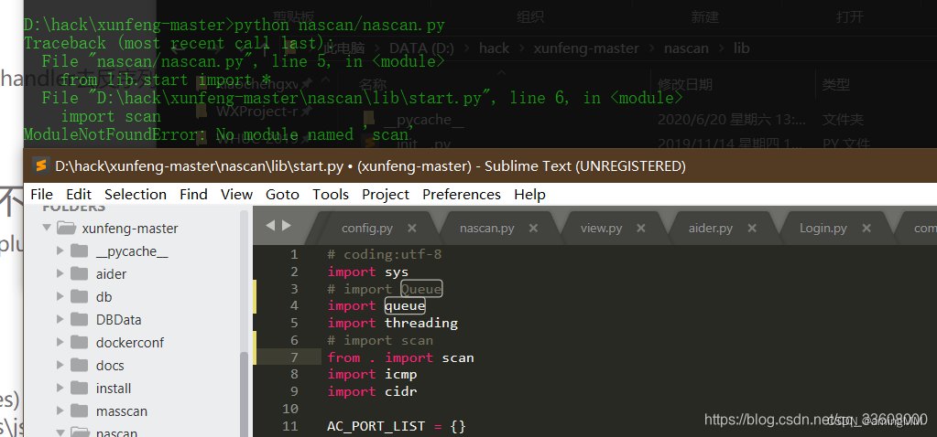Open the File menu
Viewport: 937px width, 437px height.
coord(41,195)
